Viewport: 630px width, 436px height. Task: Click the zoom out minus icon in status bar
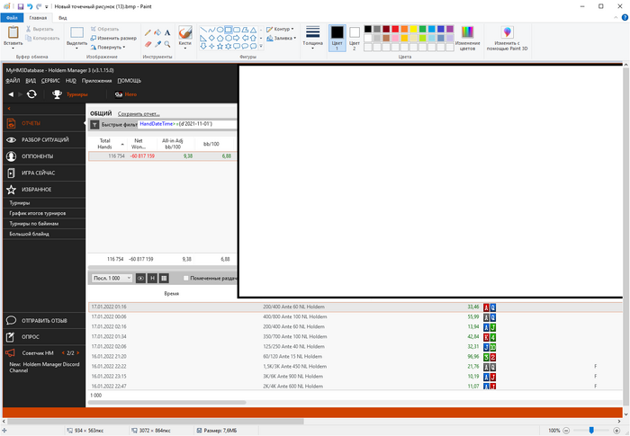pyautogui.click(x=566, y=431)
